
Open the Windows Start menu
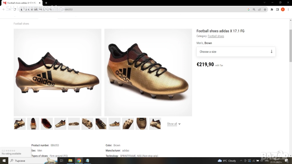[4, 161]
